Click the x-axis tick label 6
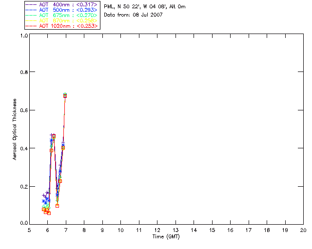Viewport: 312px width, 249px height. [x=48, y=230]
